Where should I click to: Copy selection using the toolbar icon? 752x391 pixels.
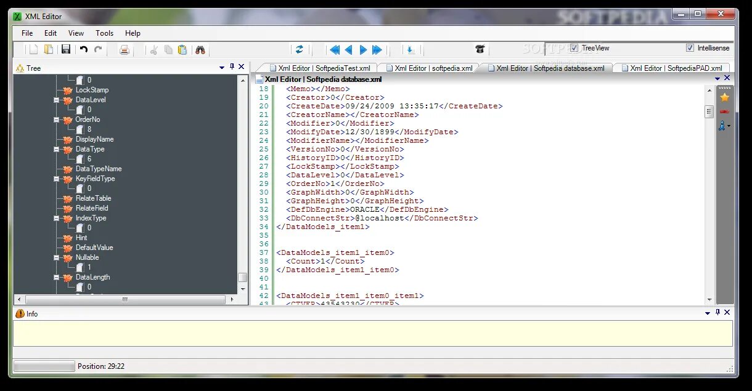168,50
